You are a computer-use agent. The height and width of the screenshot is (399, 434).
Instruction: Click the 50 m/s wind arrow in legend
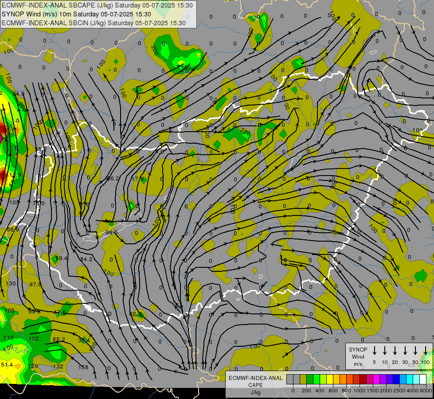point(415,350)
